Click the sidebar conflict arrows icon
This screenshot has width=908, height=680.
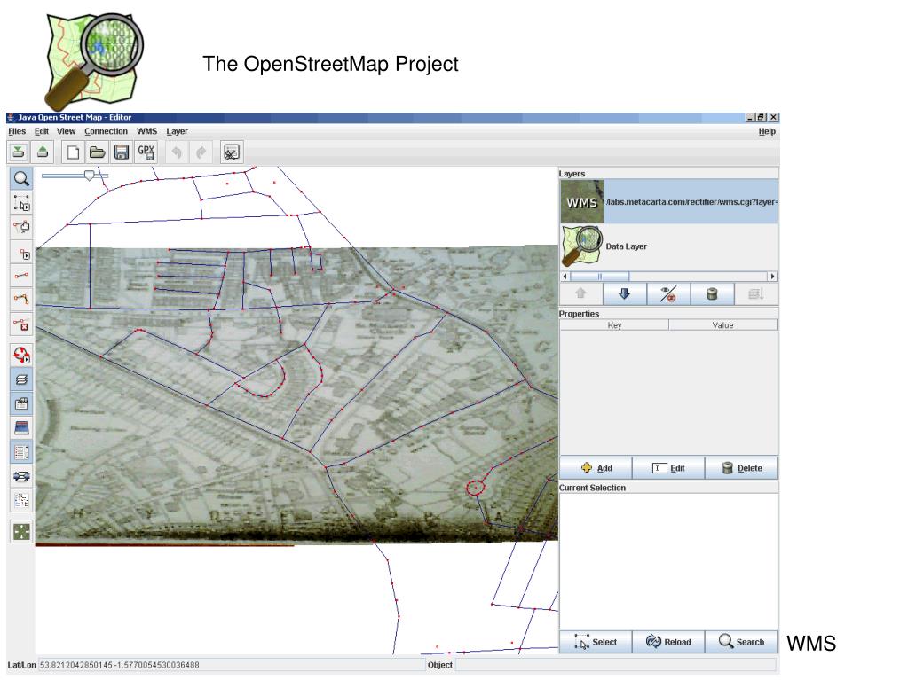coord(21,476)
